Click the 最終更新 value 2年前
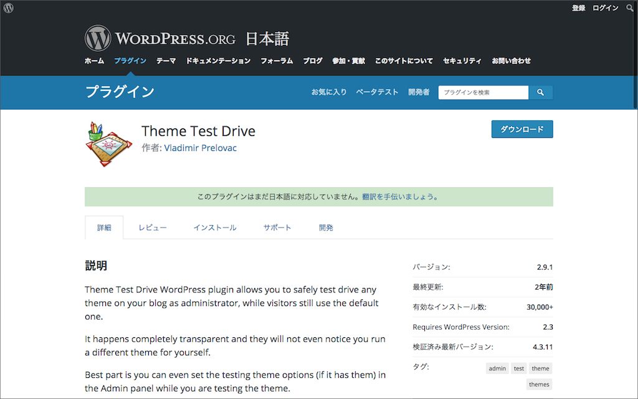Screen dimensions: 638x399 pyautogui.click(x=543, y=287)
